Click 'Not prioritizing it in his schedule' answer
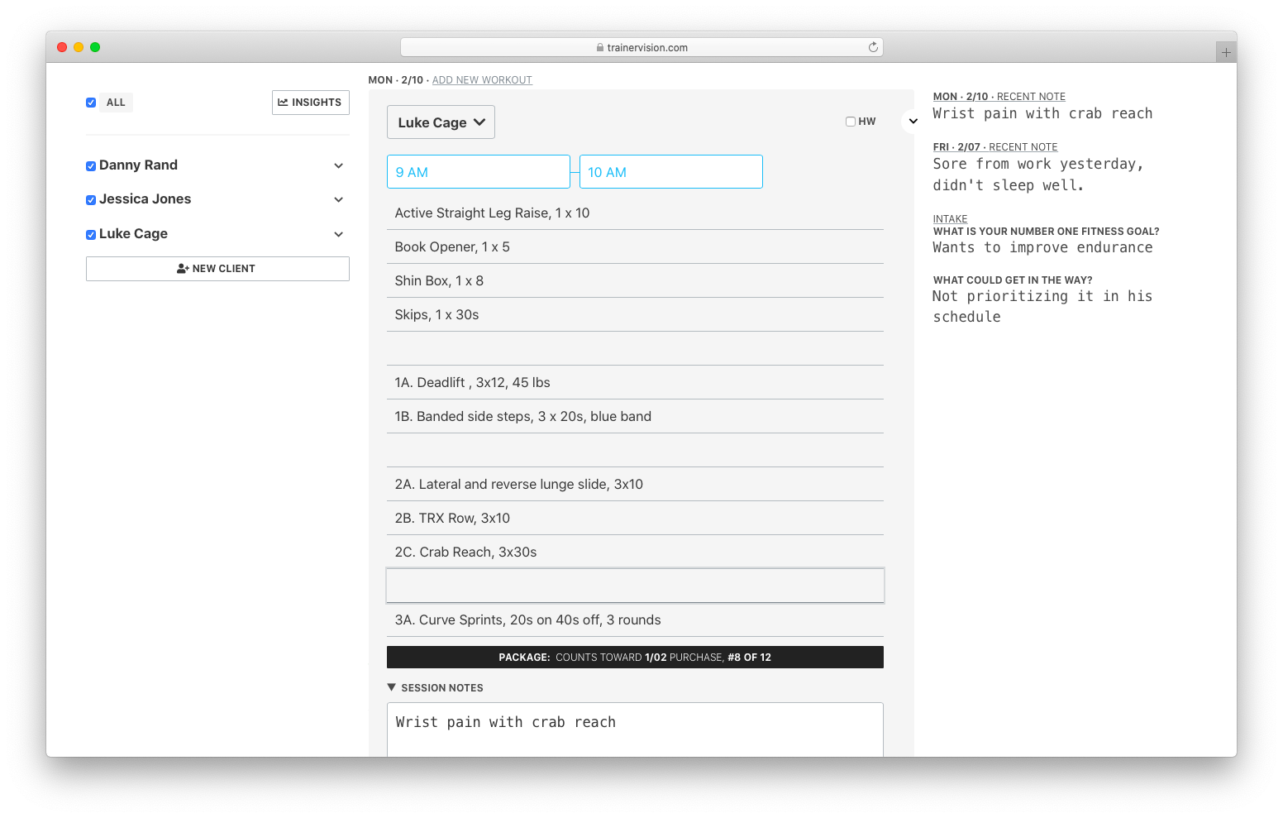This screenshot has width=1283, height=818. [1042, 306]
